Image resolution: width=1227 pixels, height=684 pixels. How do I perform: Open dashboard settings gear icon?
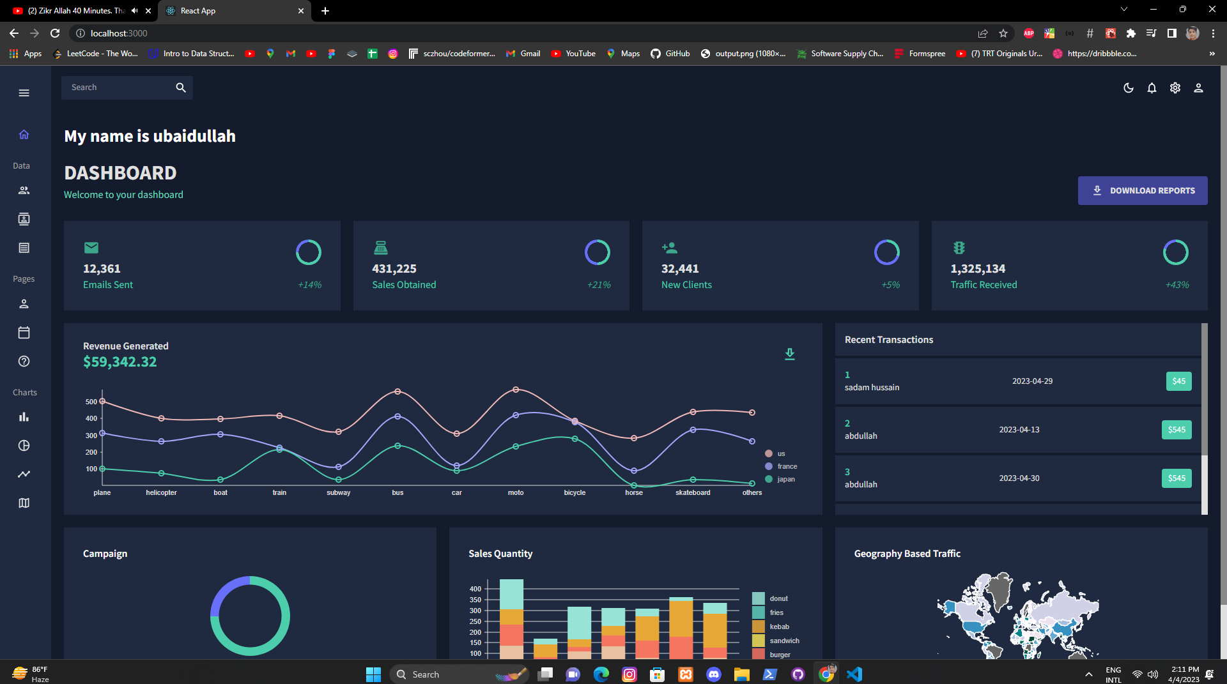pyautogui.click(x=1175, y=88)
